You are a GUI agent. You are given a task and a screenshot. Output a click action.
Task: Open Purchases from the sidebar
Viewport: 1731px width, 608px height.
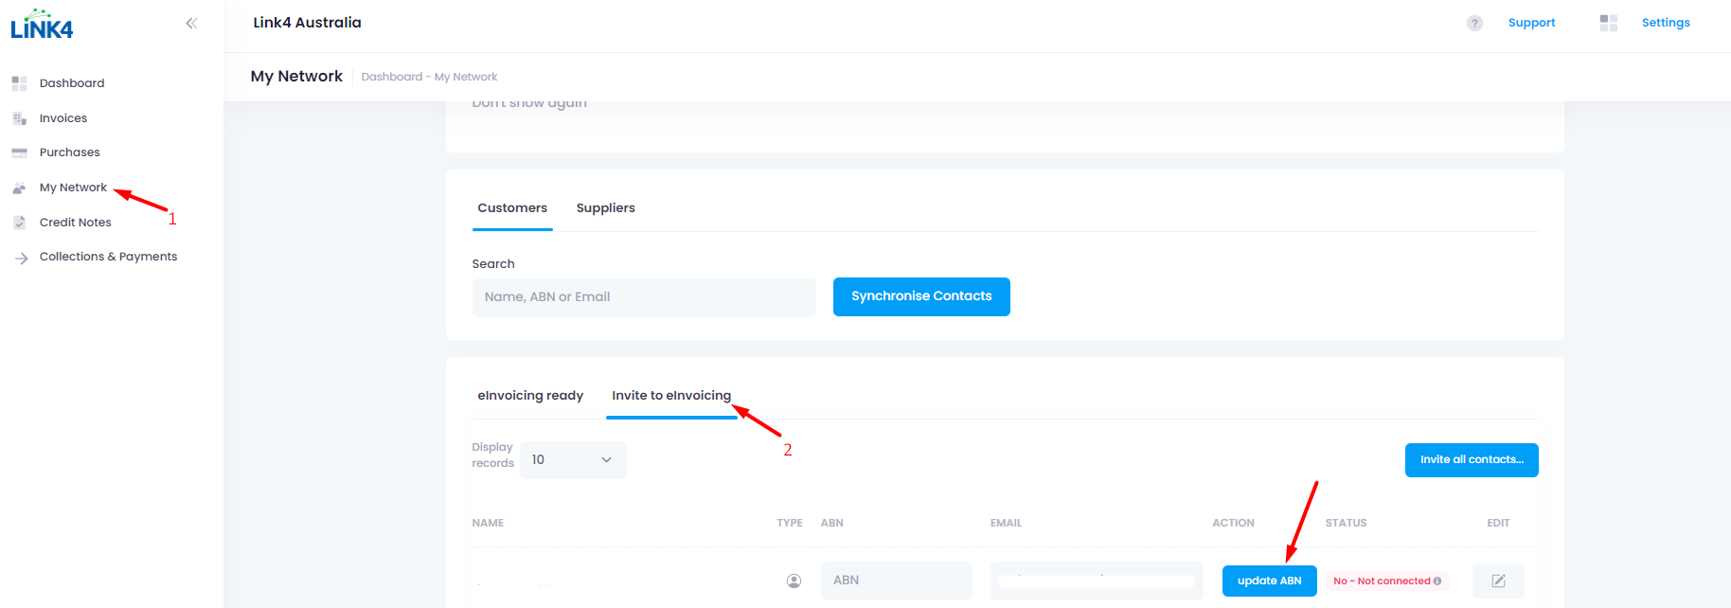coord(69,152)
